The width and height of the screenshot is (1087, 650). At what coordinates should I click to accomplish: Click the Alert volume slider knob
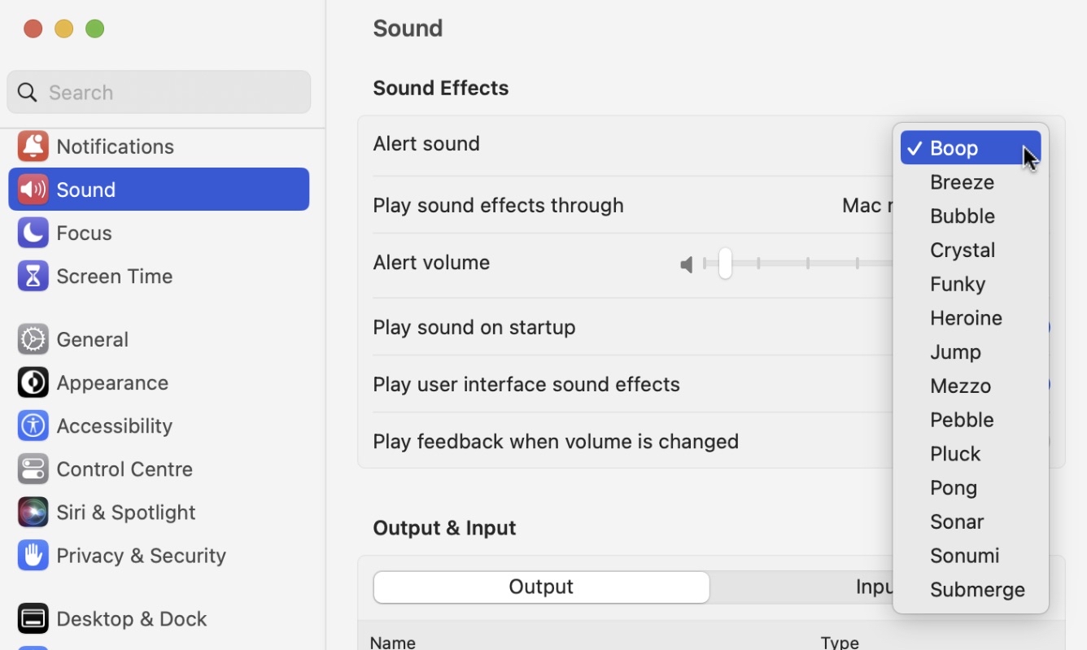(725, 264)
